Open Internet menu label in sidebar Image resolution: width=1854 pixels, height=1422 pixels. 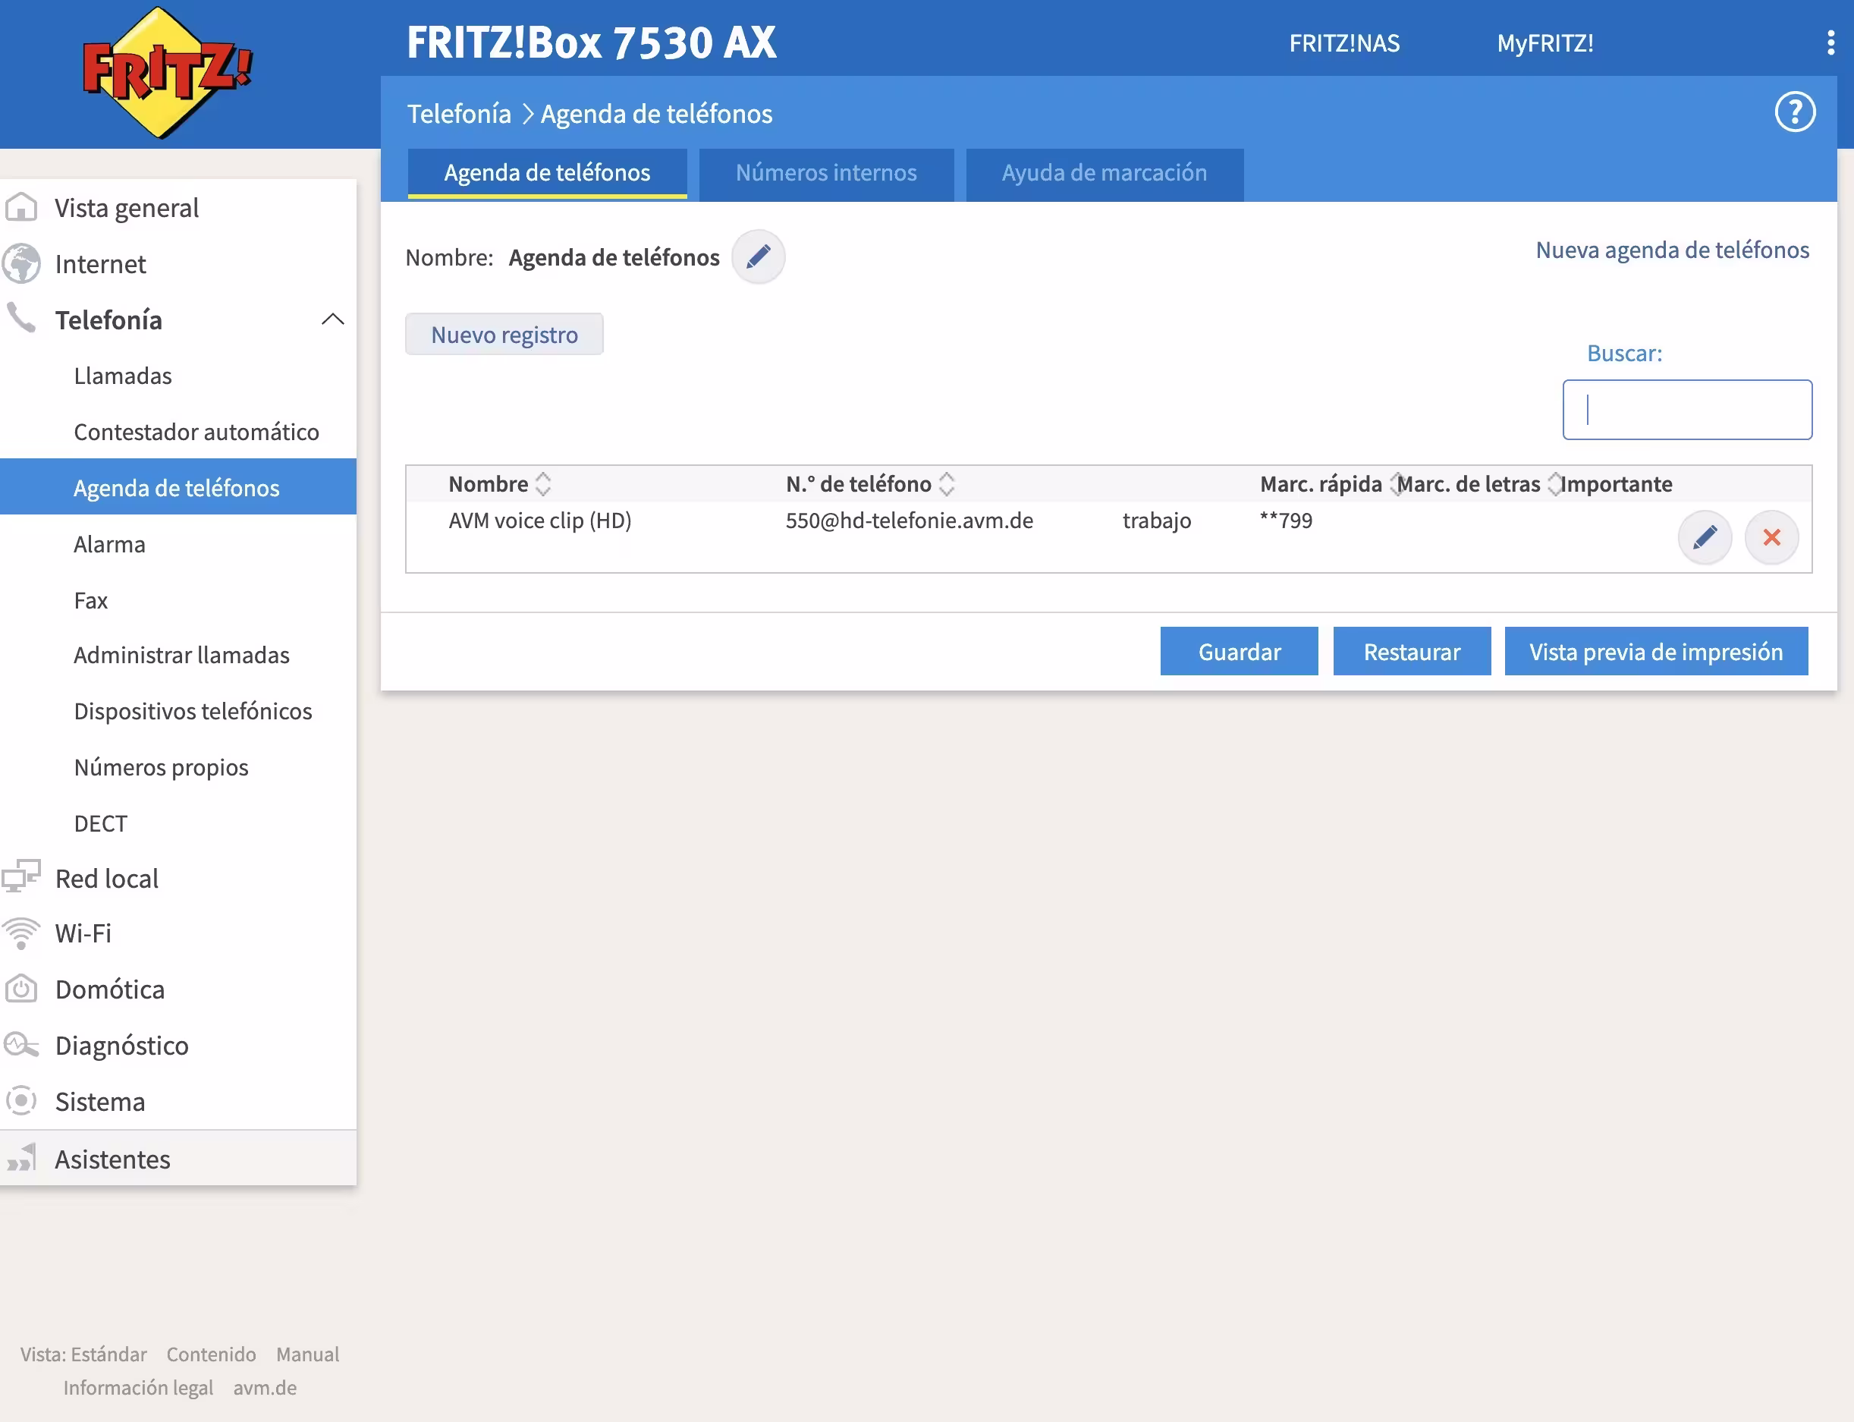tap(101, 263)
